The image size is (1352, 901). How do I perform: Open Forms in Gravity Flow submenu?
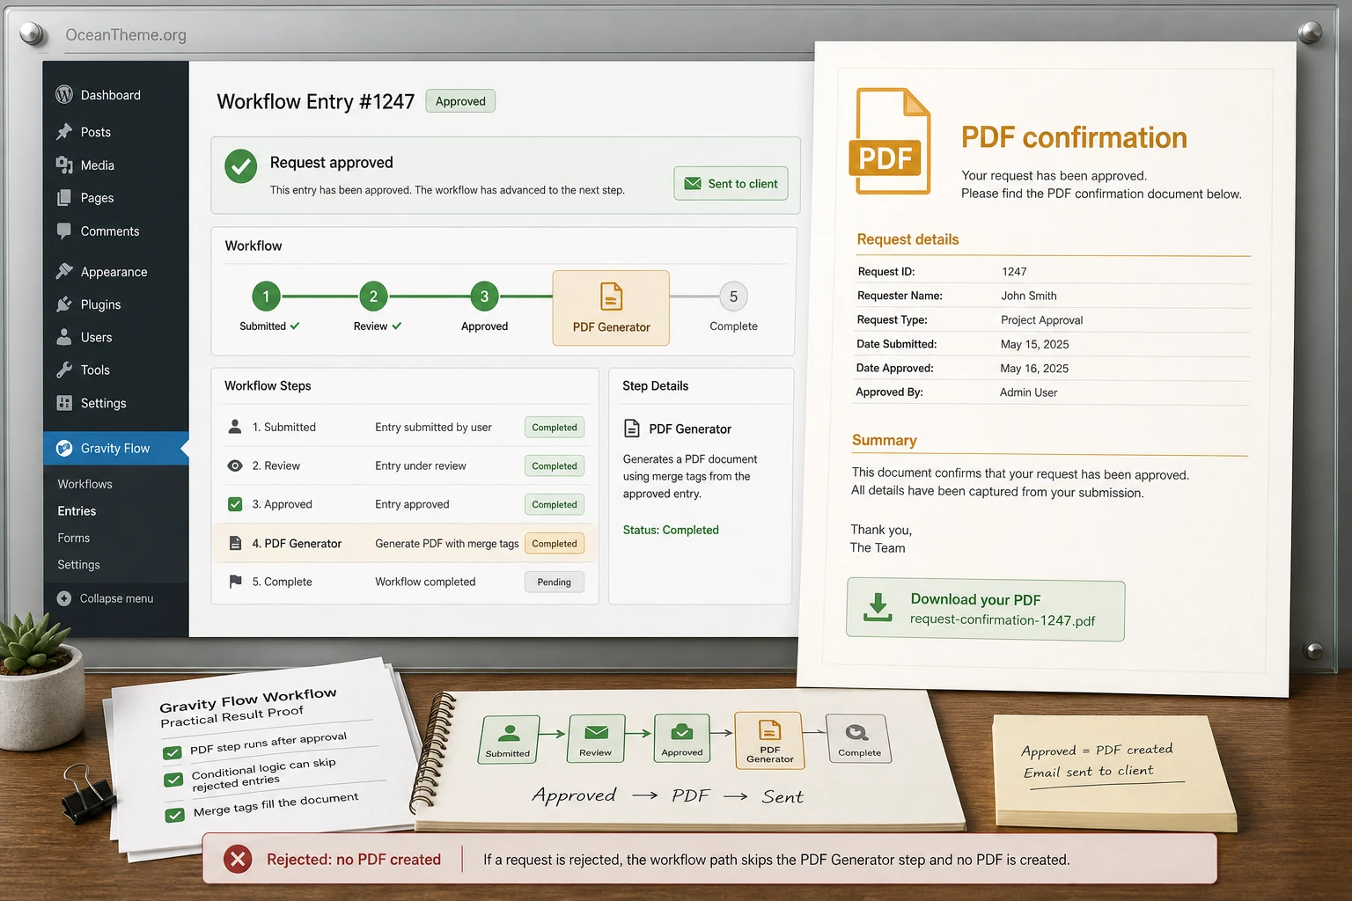click(x=74, y=538)
